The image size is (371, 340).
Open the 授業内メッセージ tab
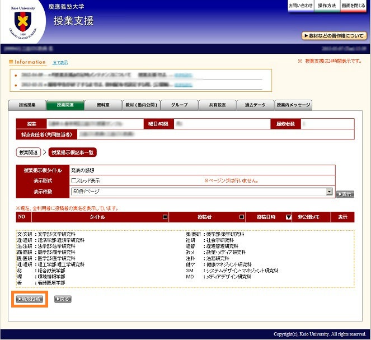[x=293, y=105]
